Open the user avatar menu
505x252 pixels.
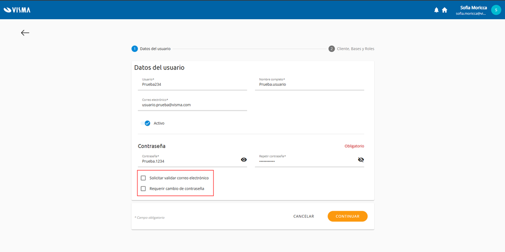pos(495,10)
